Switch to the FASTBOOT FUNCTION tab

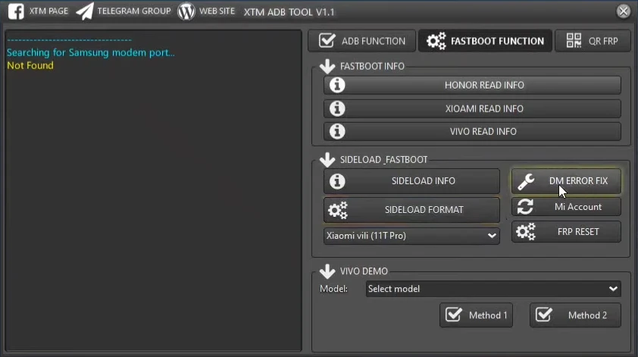(485, 41)
